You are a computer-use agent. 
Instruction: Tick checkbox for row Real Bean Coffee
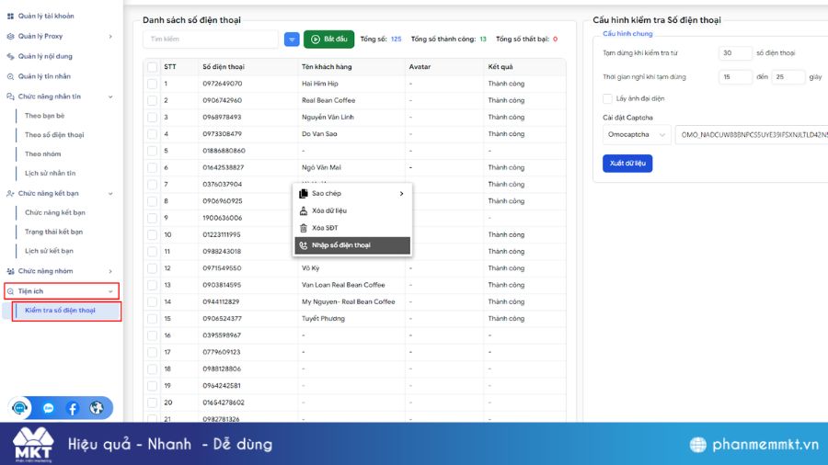click(x=152, y=100)
